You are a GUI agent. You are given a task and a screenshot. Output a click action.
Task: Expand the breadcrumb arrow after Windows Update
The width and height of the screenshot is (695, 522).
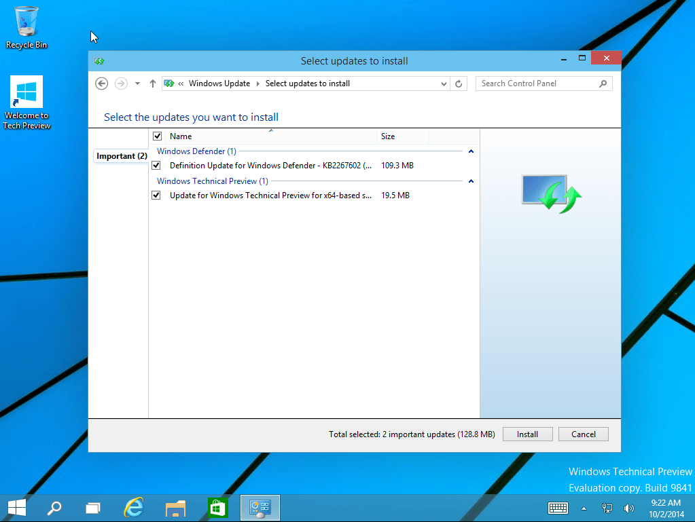click(x=258, y=83)
